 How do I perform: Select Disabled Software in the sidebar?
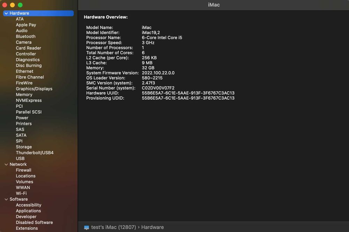[34, 223]
